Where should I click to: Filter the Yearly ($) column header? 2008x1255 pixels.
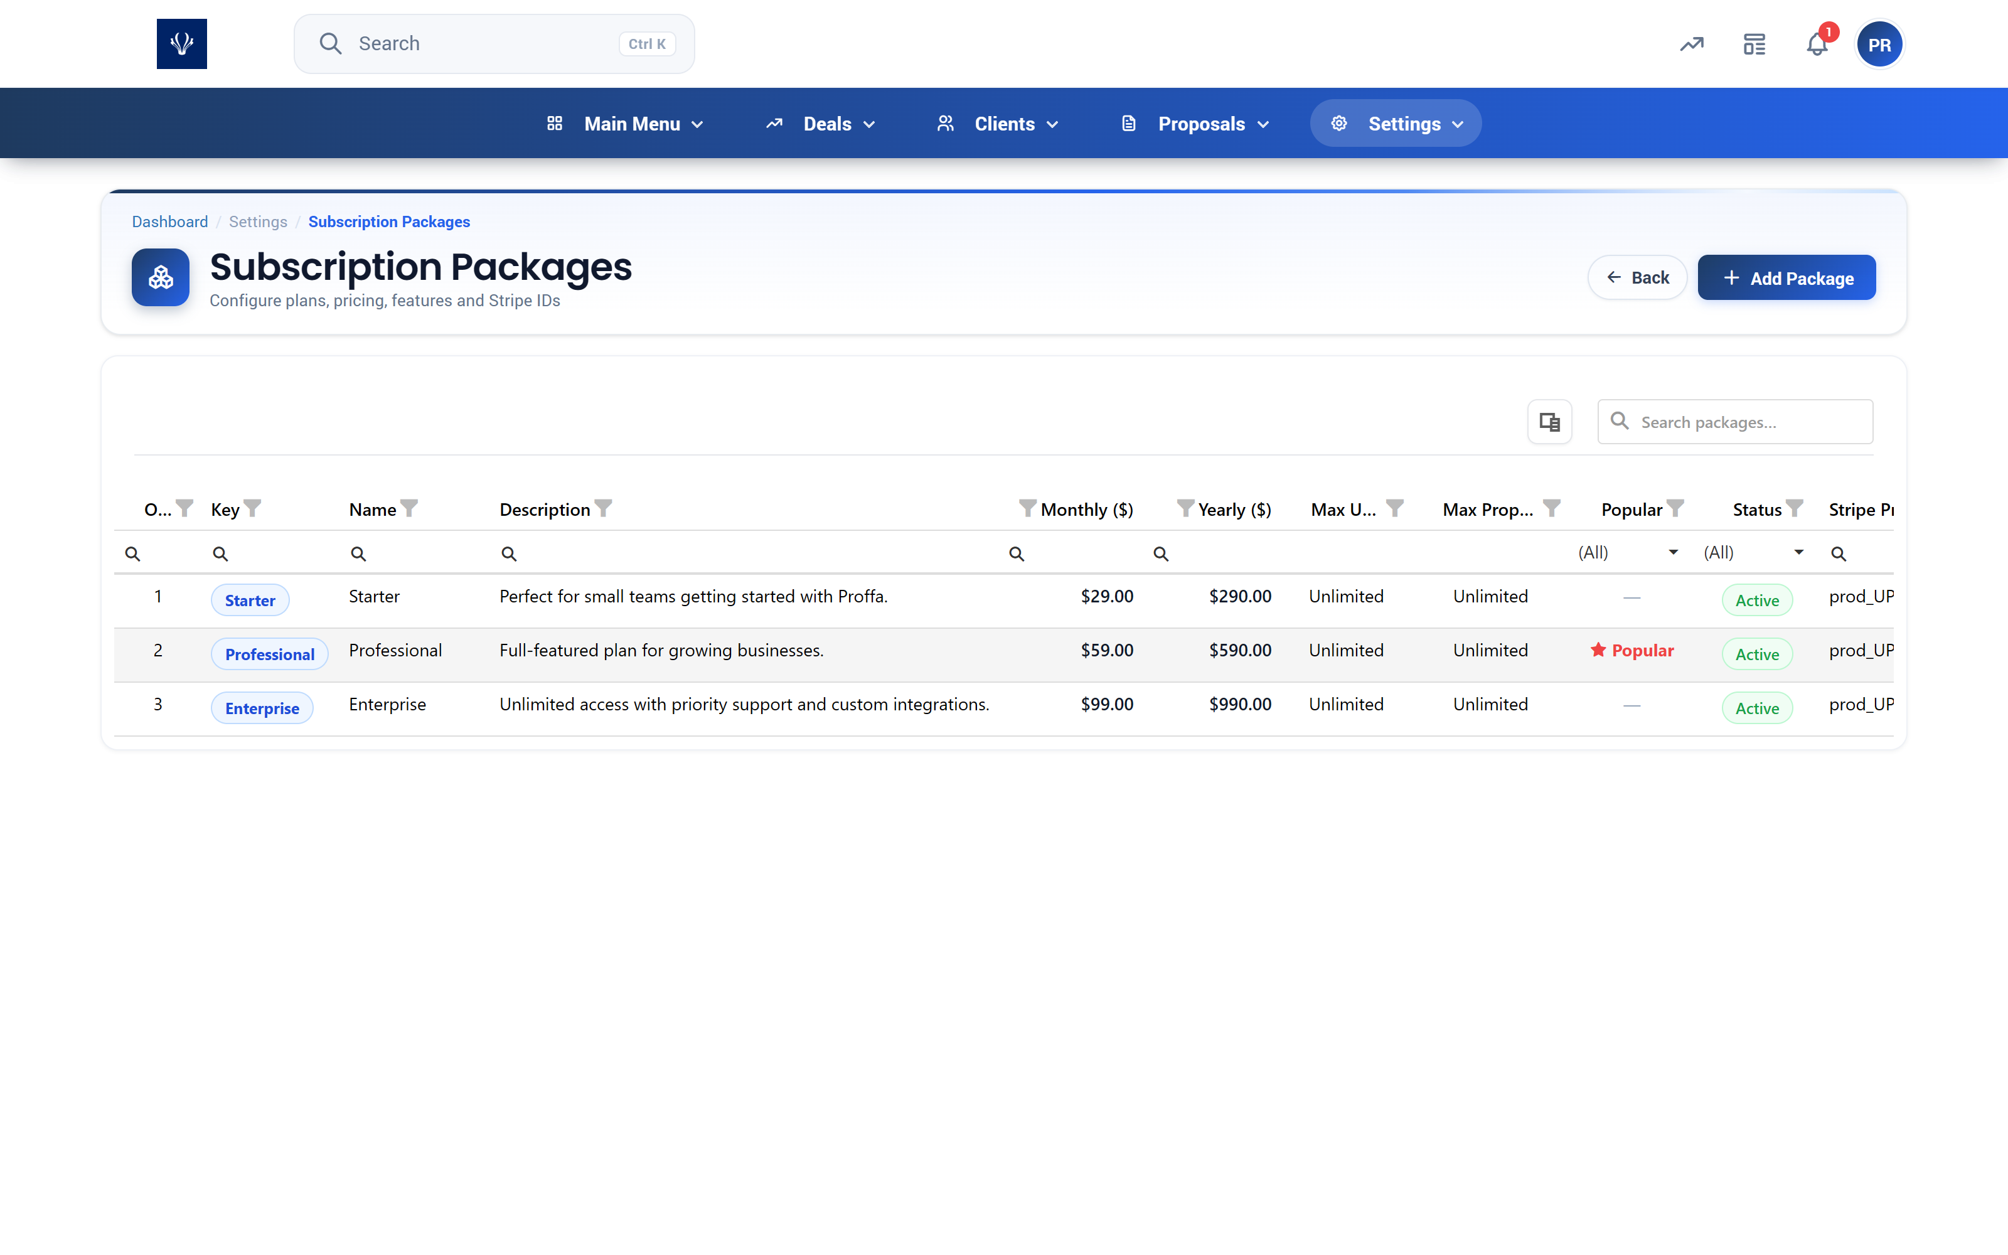point(1185,508)
